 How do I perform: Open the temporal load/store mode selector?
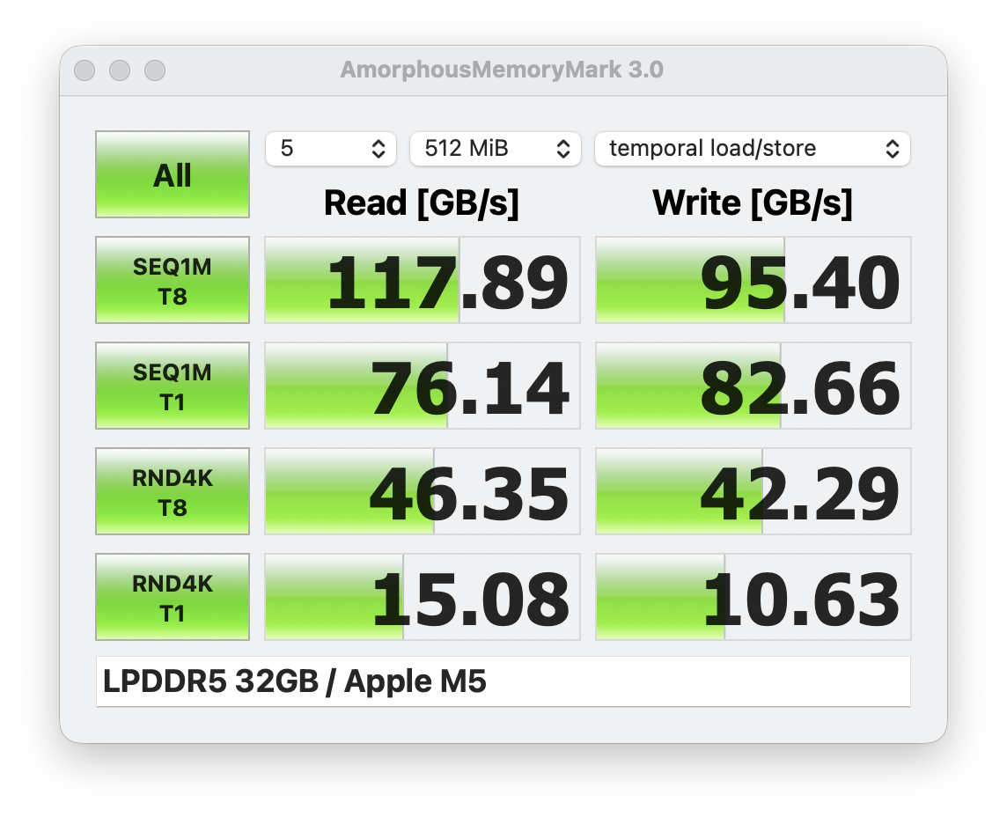[x=753, y=149]
